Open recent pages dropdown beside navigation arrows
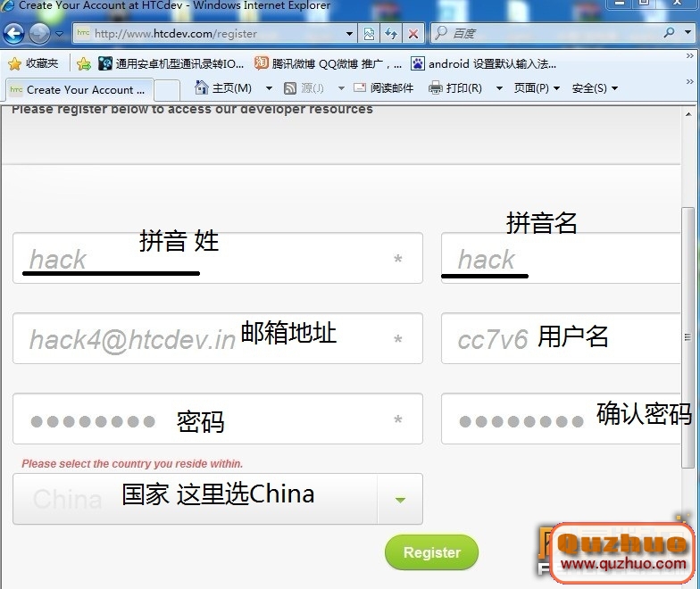The width and height of the screenshot is (700, 589). coord(59,34)
